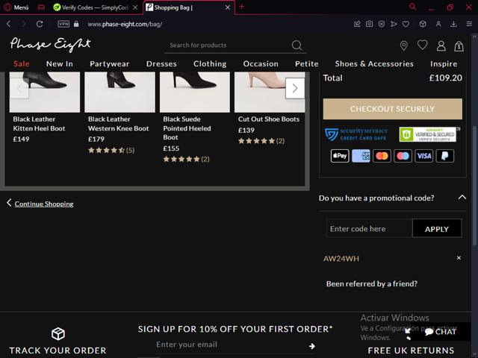This screenshot has width=478, height=358.
Task: Expand Been referred by a friend
Action: pyautogui.click(x=372, y=283)
